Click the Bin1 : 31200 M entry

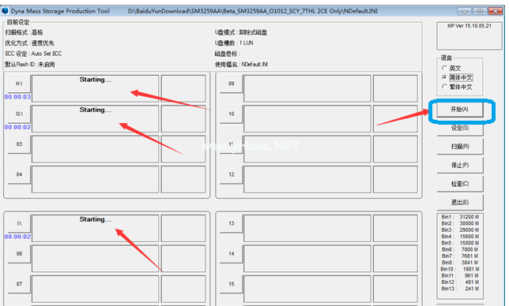(x=460, y=217)
